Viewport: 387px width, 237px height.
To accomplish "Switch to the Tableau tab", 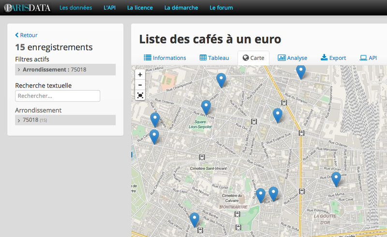I will point(214,58).
